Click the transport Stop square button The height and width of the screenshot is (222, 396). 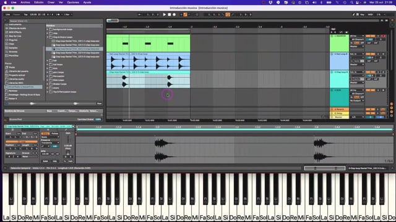170,15
